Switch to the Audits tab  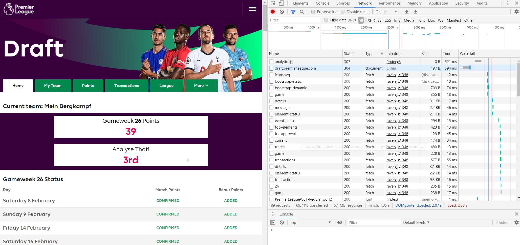coord(482,3)
